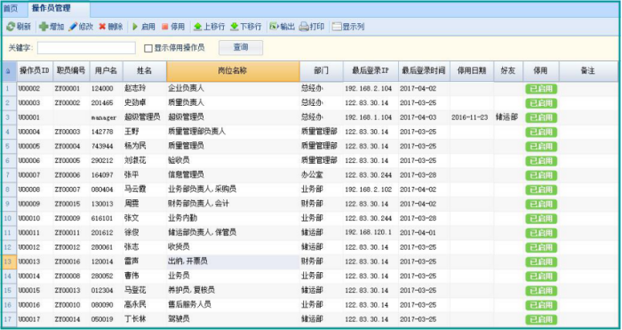Sort by 用户名 column header
Viewport: 622px width, 330px height.
pos(106,71)
